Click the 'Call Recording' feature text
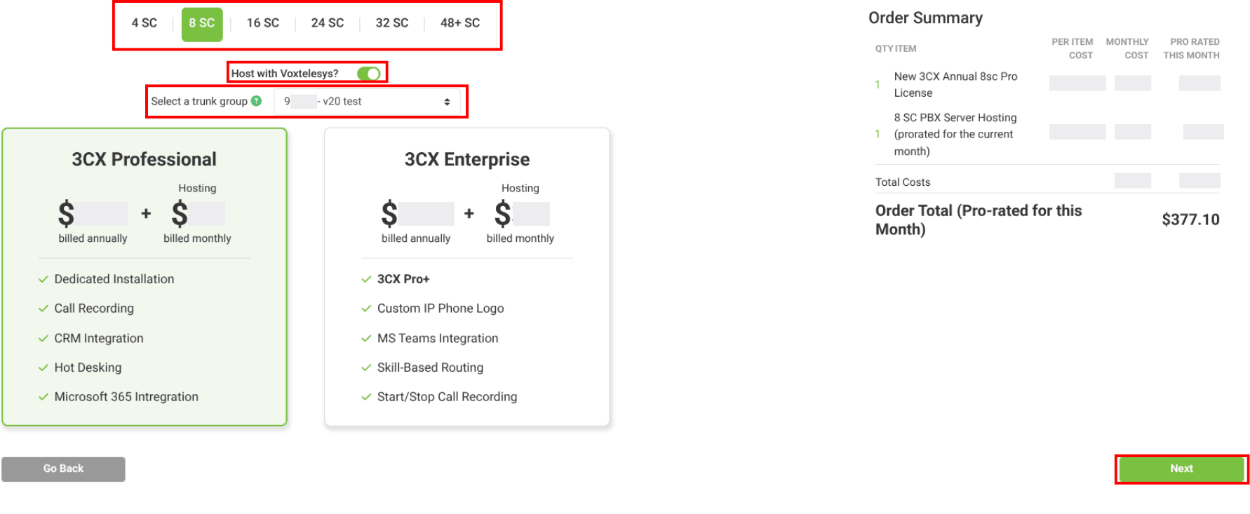Screen dimensions: 1250x514 (x=94, y=309)
